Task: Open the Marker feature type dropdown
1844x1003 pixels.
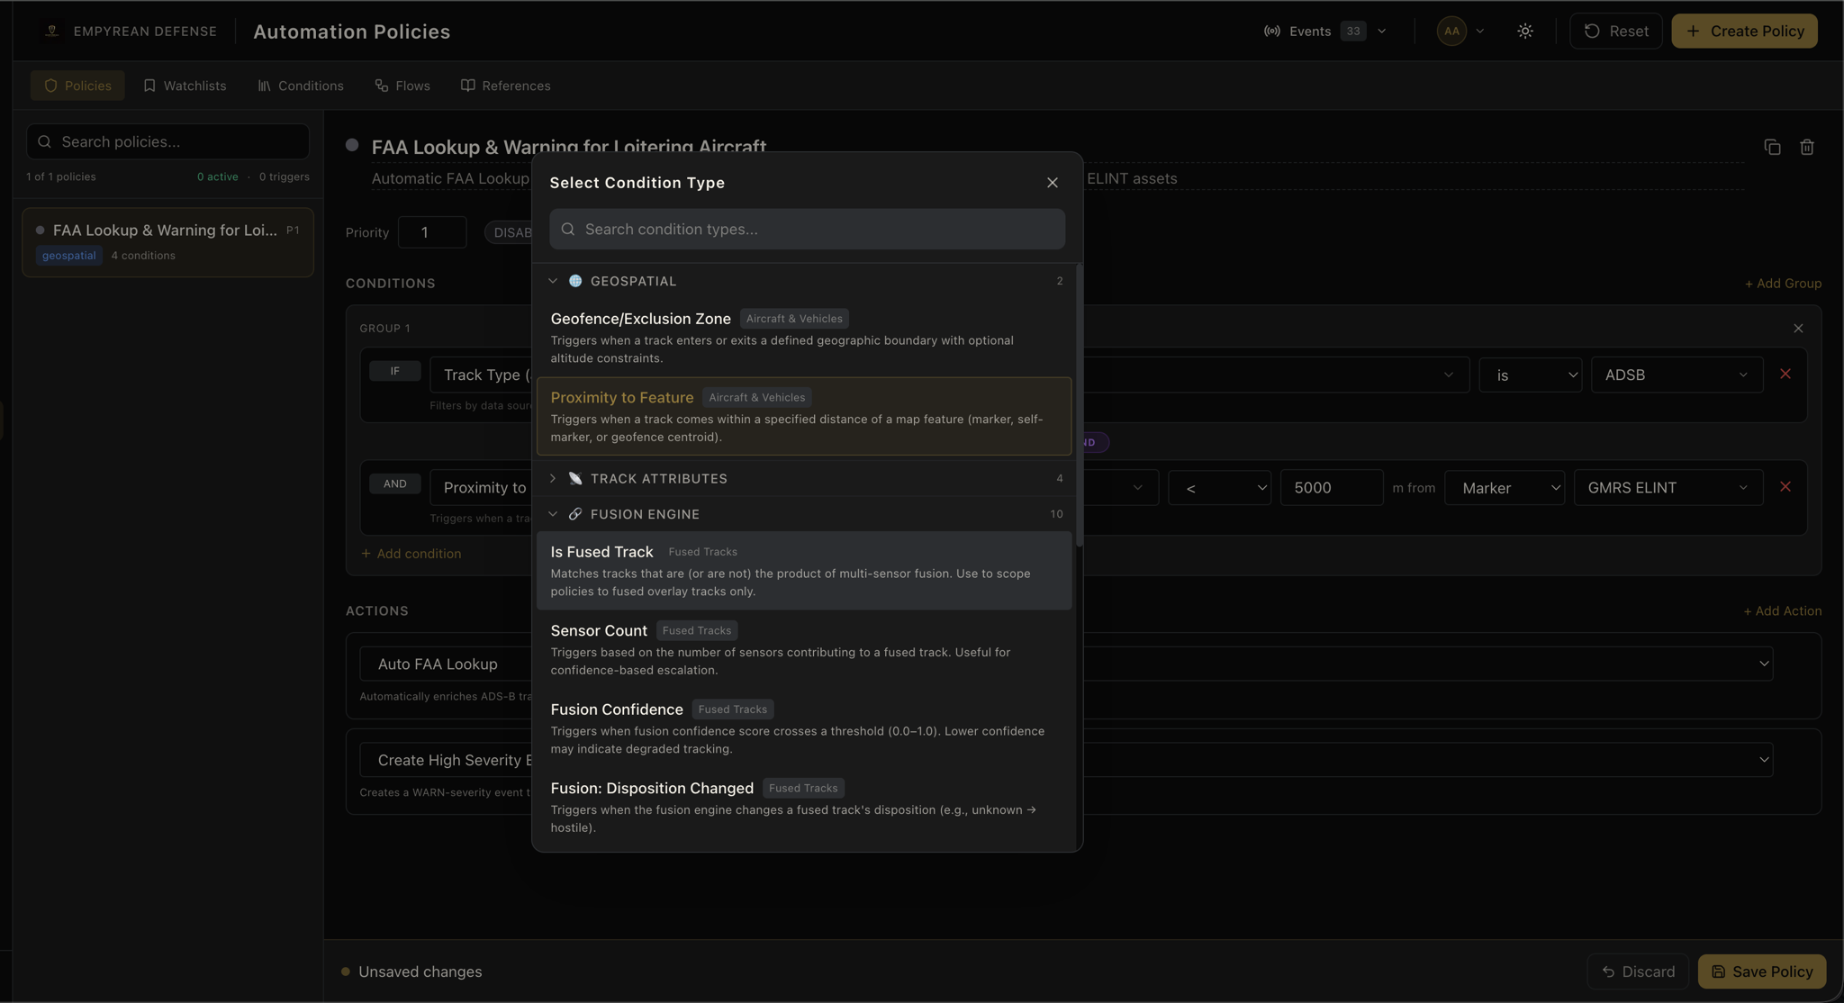Action: click(1504, 487)
